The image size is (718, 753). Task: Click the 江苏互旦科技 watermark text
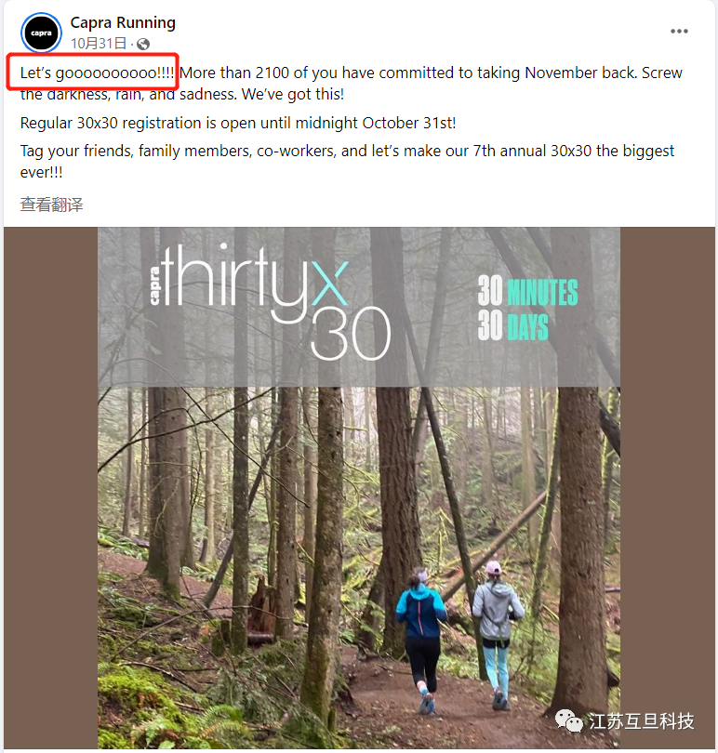pos(642,720)
